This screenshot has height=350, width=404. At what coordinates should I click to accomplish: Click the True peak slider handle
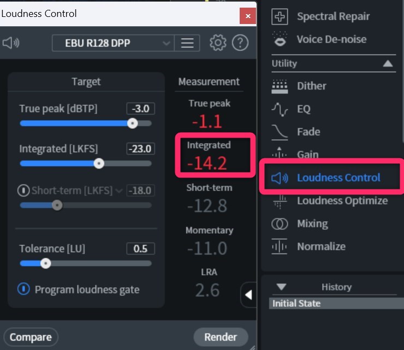point(132,123)
